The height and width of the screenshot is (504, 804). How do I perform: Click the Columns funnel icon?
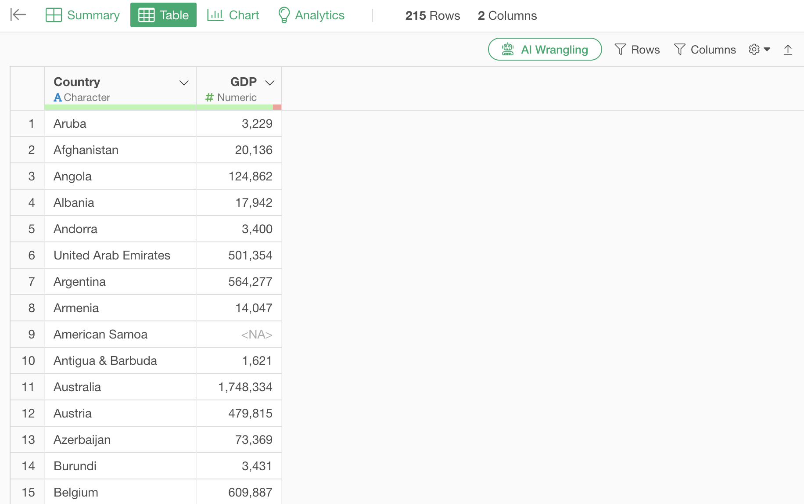(679, 50)
